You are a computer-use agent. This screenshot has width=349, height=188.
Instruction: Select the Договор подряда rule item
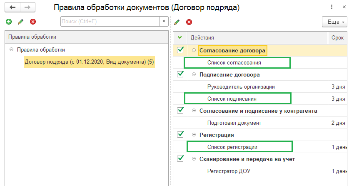89,62
